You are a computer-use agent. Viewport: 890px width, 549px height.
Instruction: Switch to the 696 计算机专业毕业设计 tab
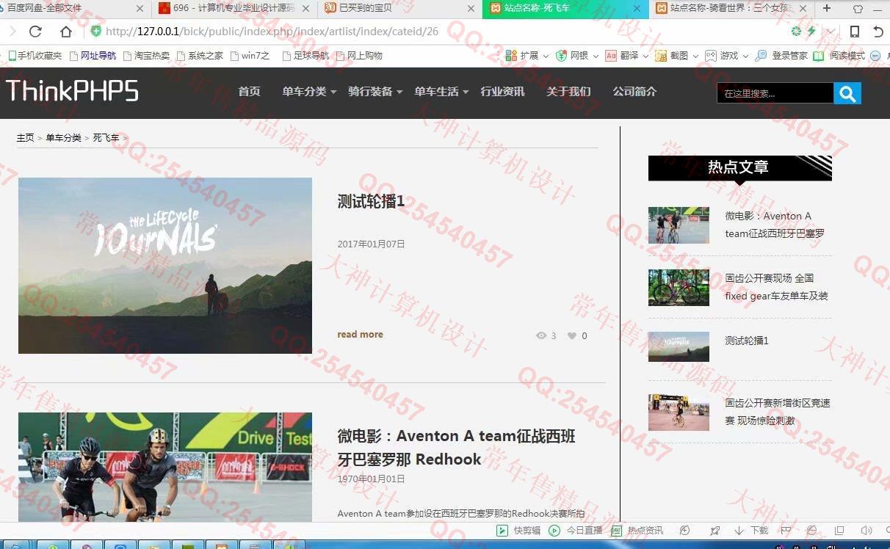point(235,8)
